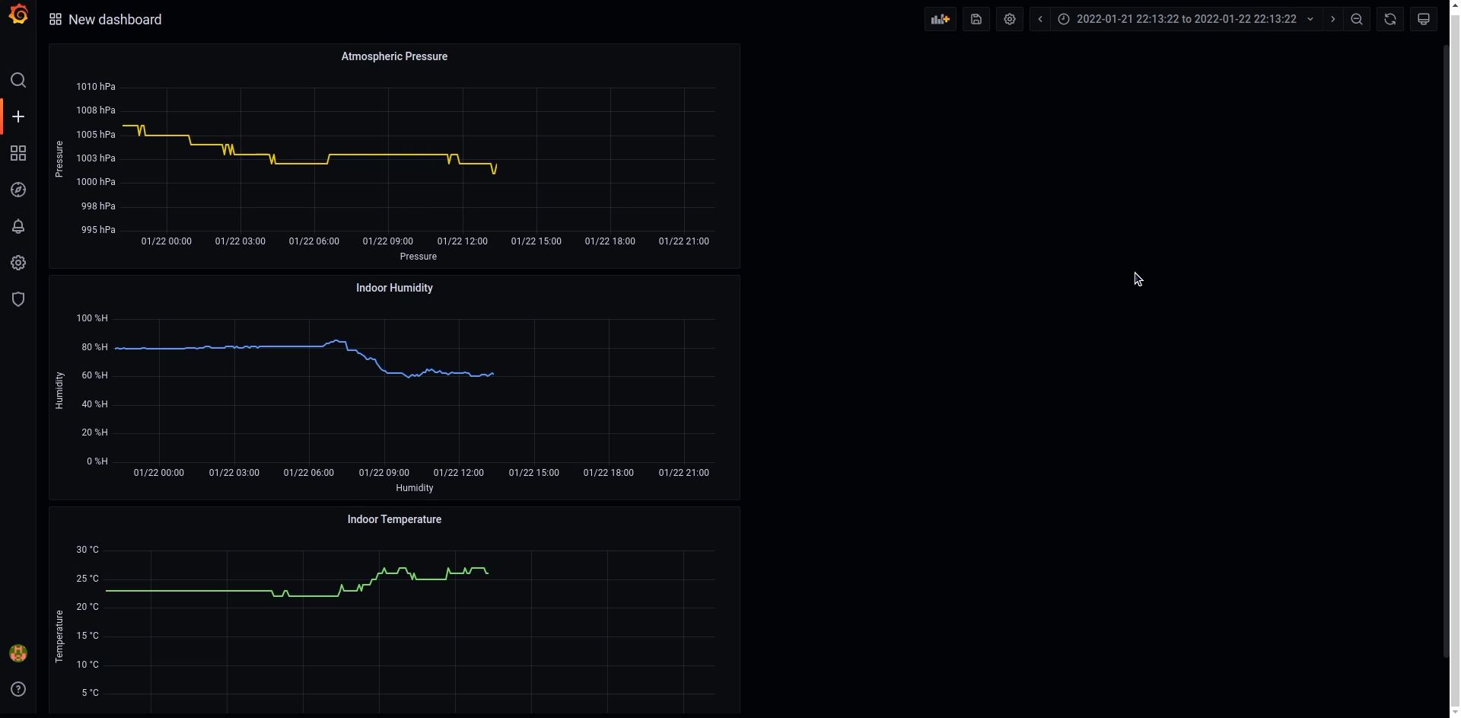
Task: Shift time range forward with right chevron
Action: 1332,19
